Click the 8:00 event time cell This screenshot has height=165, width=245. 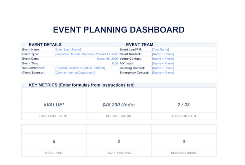86,63
